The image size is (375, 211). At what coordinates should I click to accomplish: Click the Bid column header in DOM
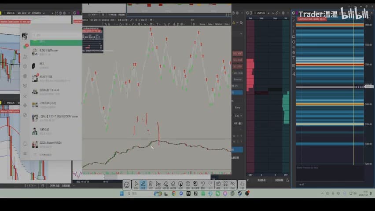click(286, 18)
